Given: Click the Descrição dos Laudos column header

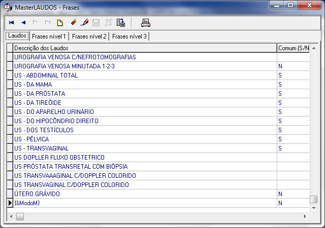Looking at the screenshot, I should click(x=145, y=48).
